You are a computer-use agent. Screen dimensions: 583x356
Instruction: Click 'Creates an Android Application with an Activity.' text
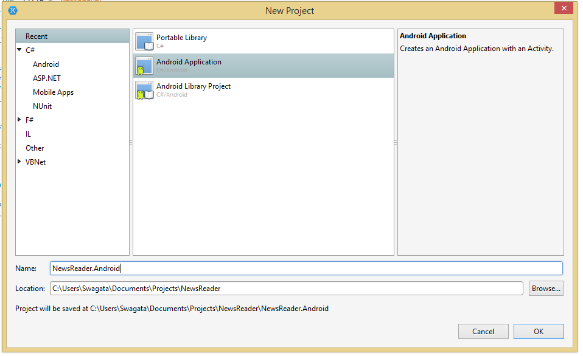coord(477,49)
